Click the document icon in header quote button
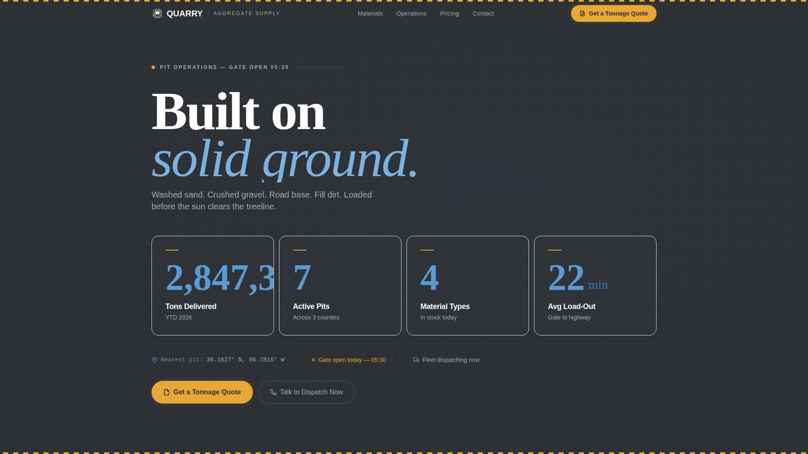This screenshot has height=454, width=808. click(x=582, y=13)
